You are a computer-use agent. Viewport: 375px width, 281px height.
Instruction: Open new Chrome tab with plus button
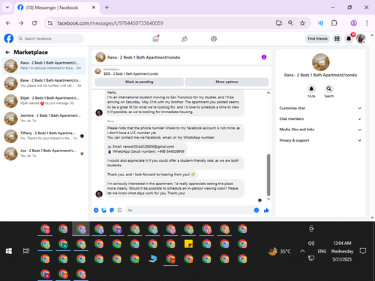[106, 7]
